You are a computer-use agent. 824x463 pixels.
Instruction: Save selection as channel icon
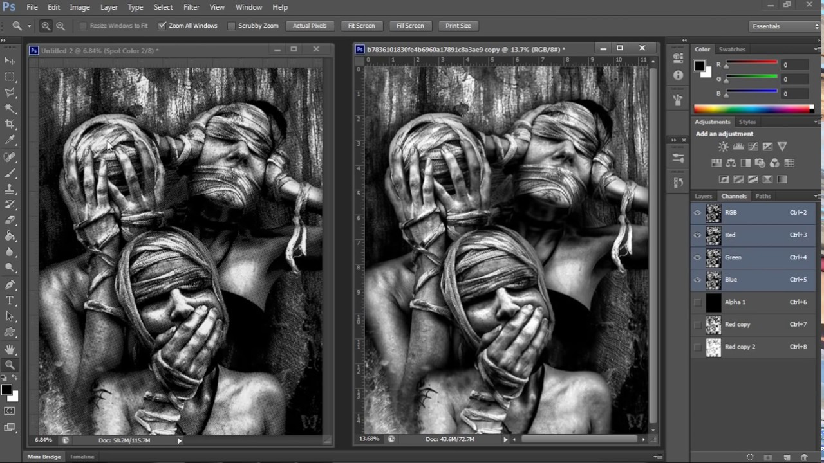768,457
